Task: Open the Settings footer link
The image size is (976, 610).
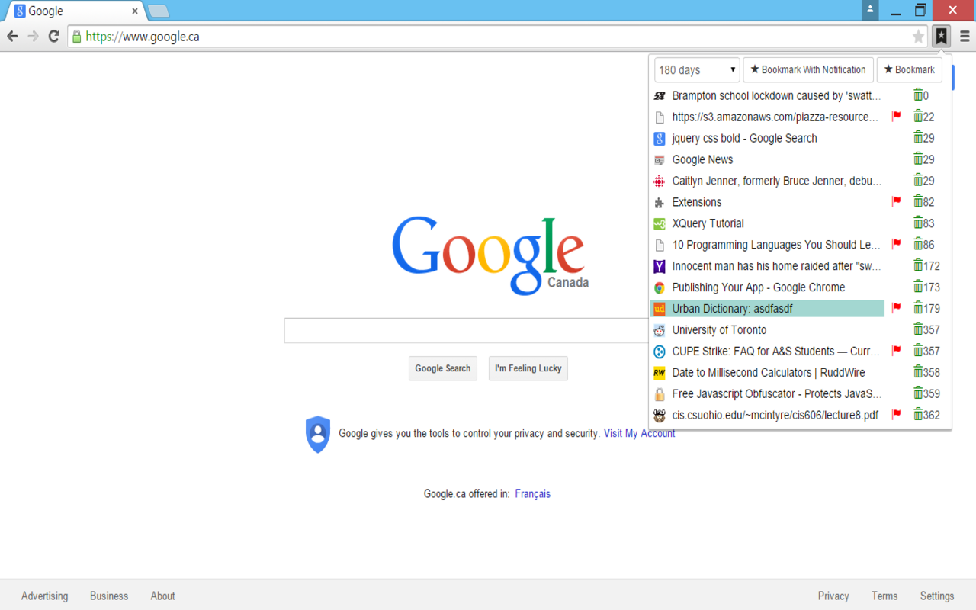Action: pos(937,596)
